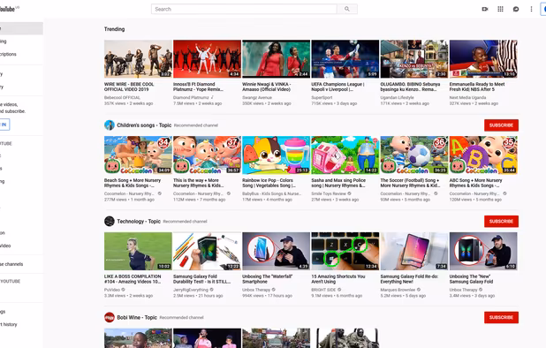
Task: Focus the YouTube search field
Action: tap(244, 9)
